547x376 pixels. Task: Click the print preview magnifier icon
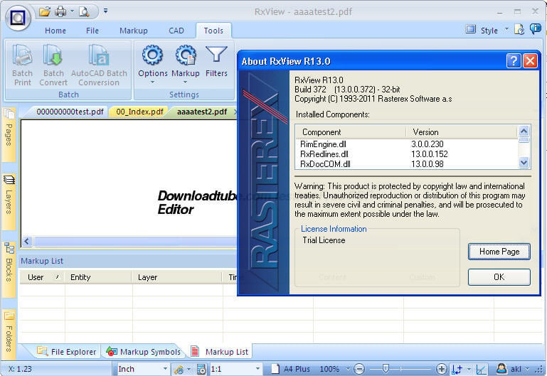pos(84,12)
